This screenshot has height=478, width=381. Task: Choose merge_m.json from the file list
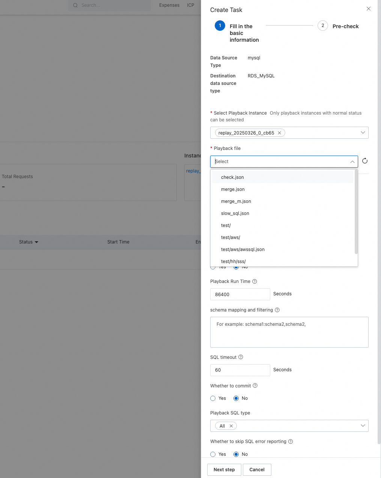tap(283, 201)
